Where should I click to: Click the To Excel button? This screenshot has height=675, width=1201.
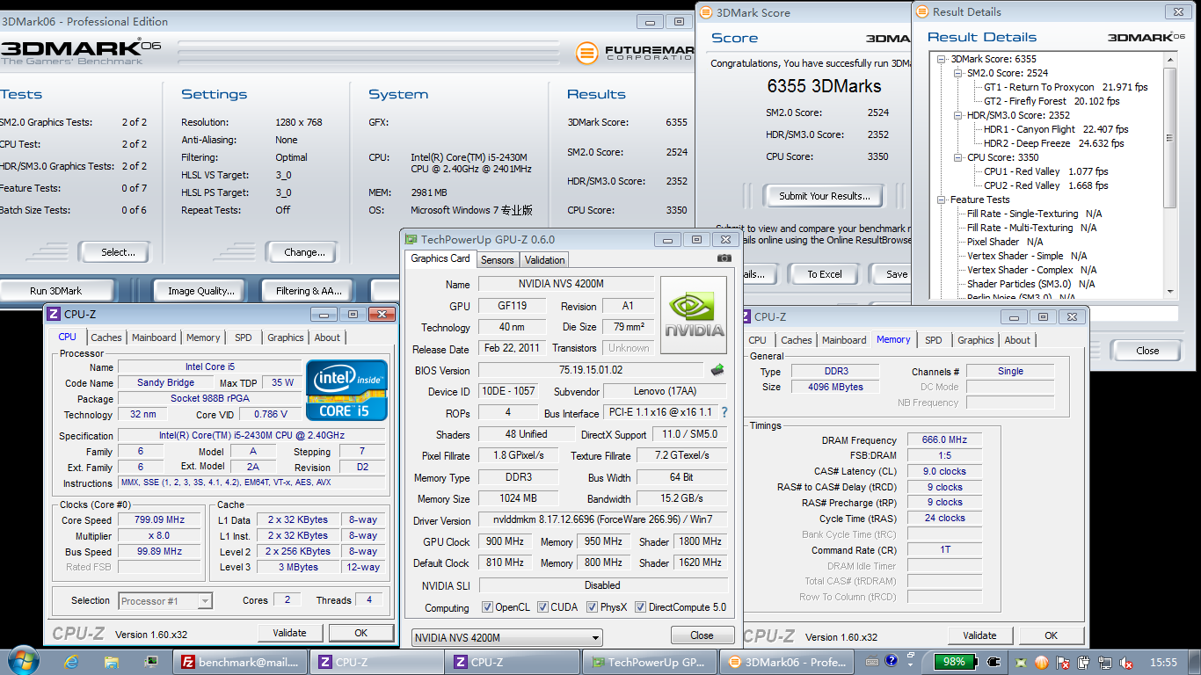tap(825, 274)
